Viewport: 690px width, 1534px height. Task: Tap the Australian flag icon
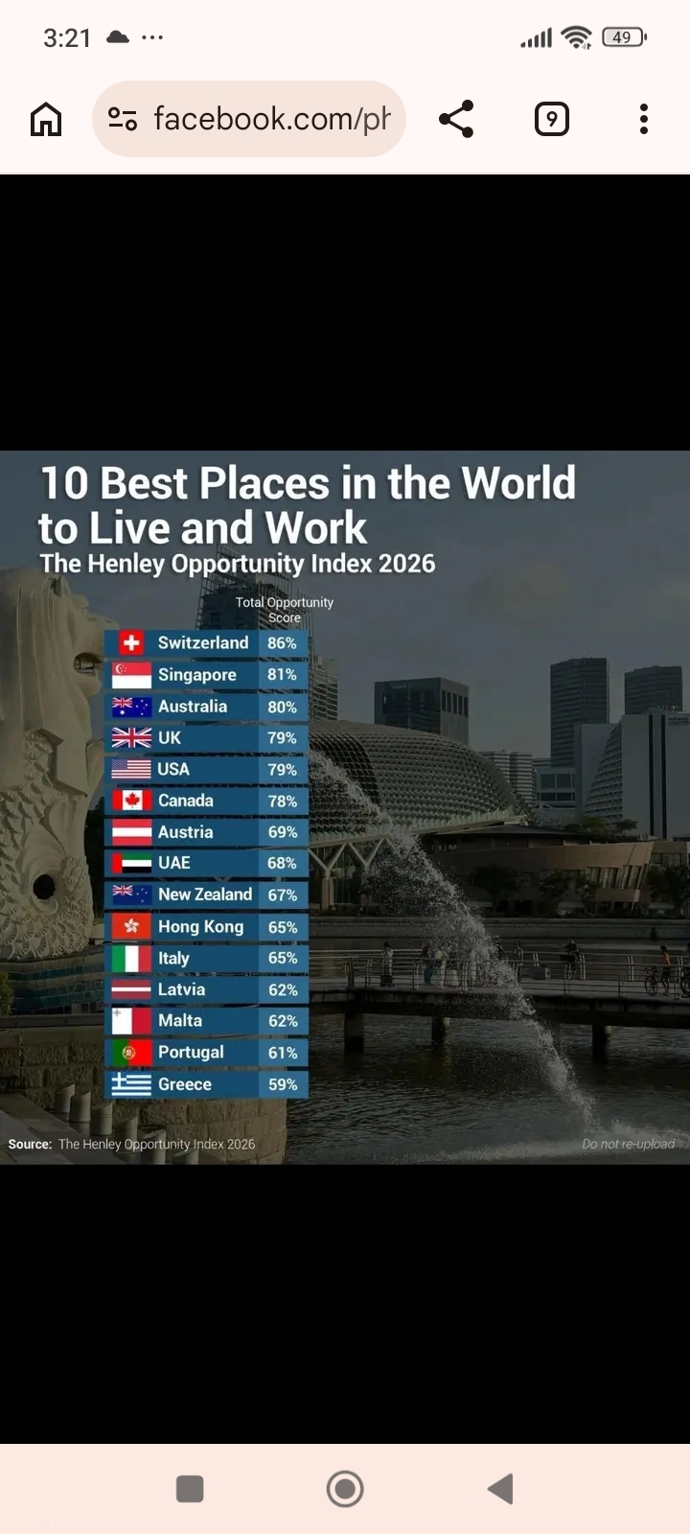click(x=131, y=707)
